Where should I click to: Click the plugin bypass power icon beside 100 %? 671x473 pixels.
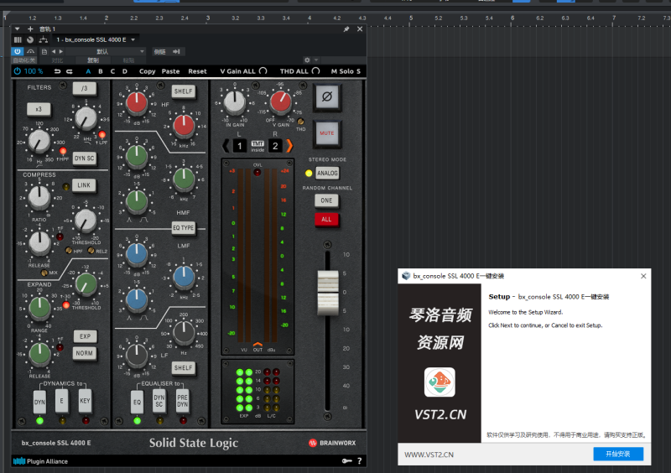click(17, 71)
